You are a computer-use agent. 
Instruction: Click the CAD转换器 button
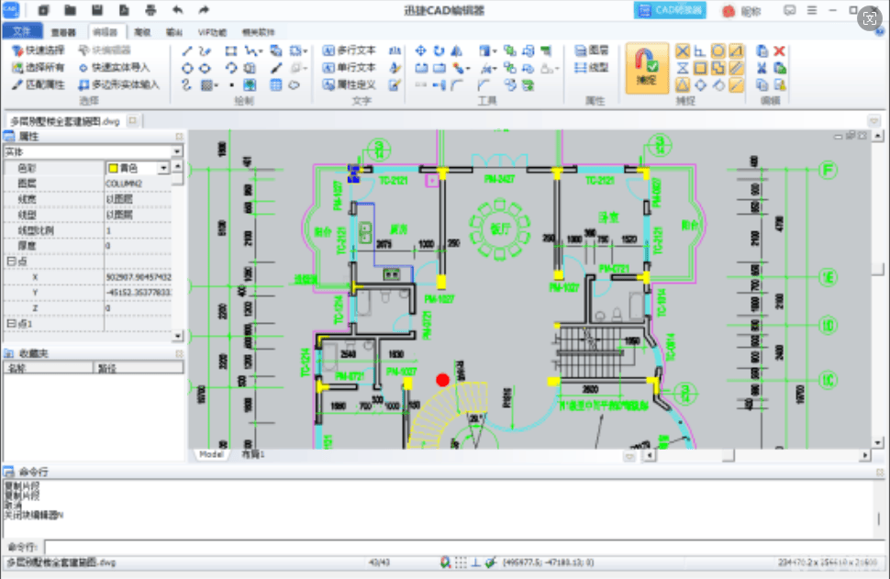[x=670, y=10]
